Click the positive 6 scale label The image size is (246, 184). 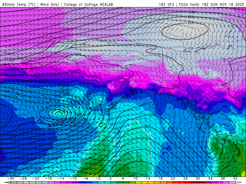click(x=123, y=178)
